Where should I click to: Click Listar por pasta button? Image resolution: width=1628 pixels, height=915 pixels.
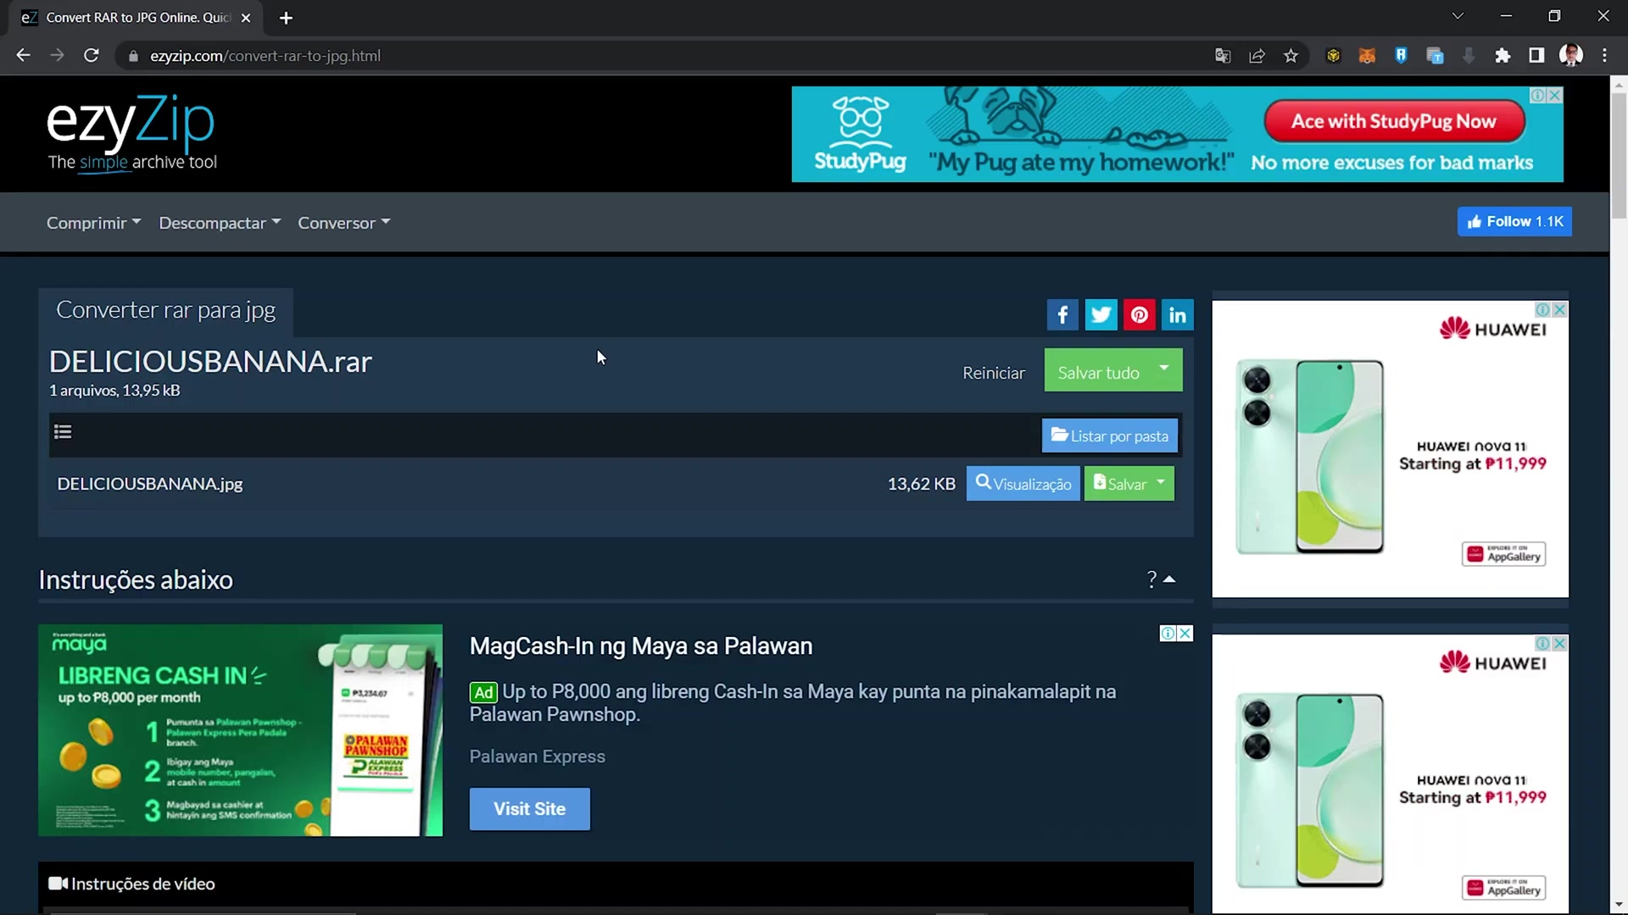click(1110, 435)
